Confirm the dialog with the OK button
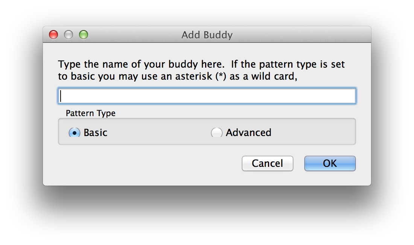Image resolution: width=414 pixels, height=245 pixels. [x=330, y=163]
